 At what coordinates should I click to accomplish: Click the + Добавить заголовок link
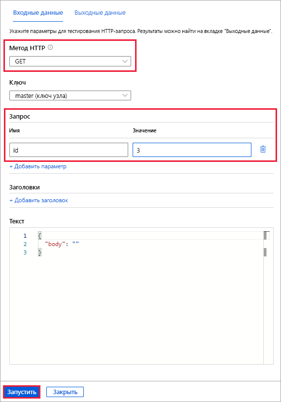pos(39,200)
